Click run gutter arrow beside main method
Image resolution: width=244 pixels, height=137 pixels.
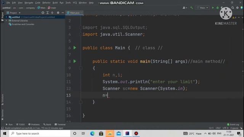pyautogui.click(x=75, y=61)
